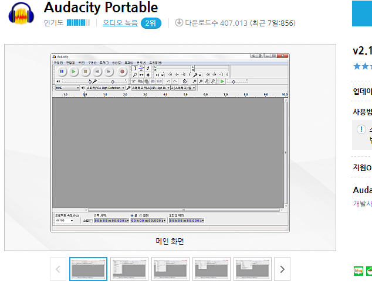Viewport: 372px width, 288px height.
Task: Open the 스피커(VIA High Definition output device dropdown
Action: (106, 88)
